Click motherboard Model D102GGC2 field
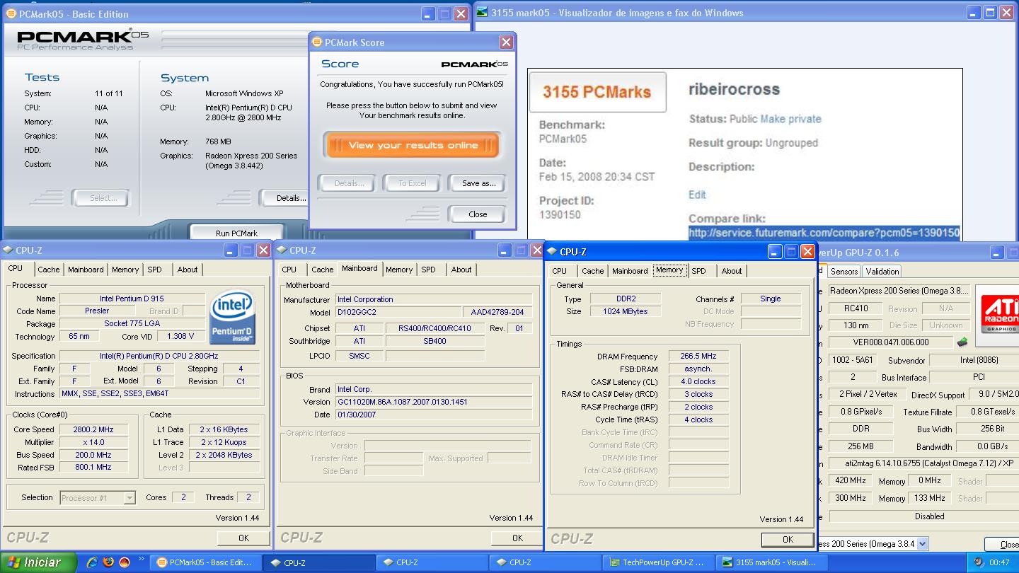Viewport: 1019px width, 573px height. click(x=398, y=312)
